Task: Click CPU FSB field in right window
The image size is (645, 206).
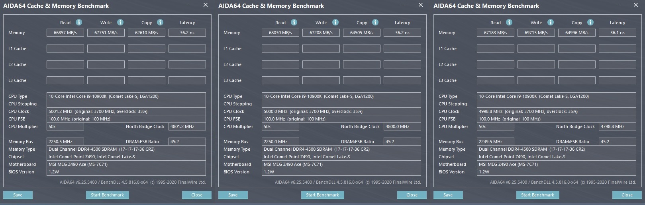Action: coord(557,119)
